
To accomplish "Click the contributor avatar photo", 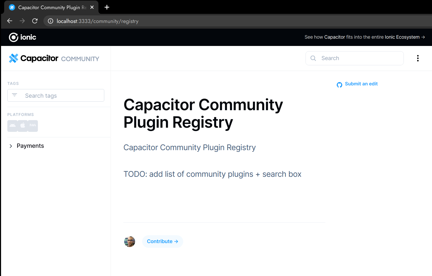I will [x=130, y=242].
